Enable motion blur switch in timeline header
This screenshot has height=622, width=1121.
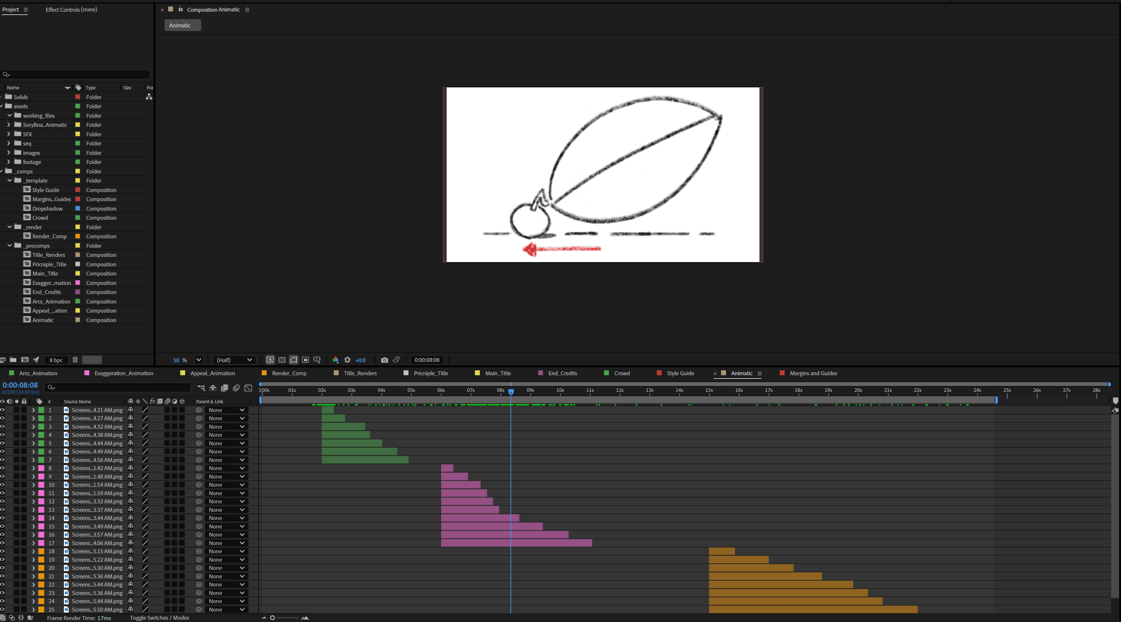pyautogui.click(x=236, y=387)
